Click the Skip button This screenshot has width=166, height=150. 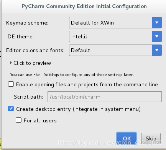point(151,138)
